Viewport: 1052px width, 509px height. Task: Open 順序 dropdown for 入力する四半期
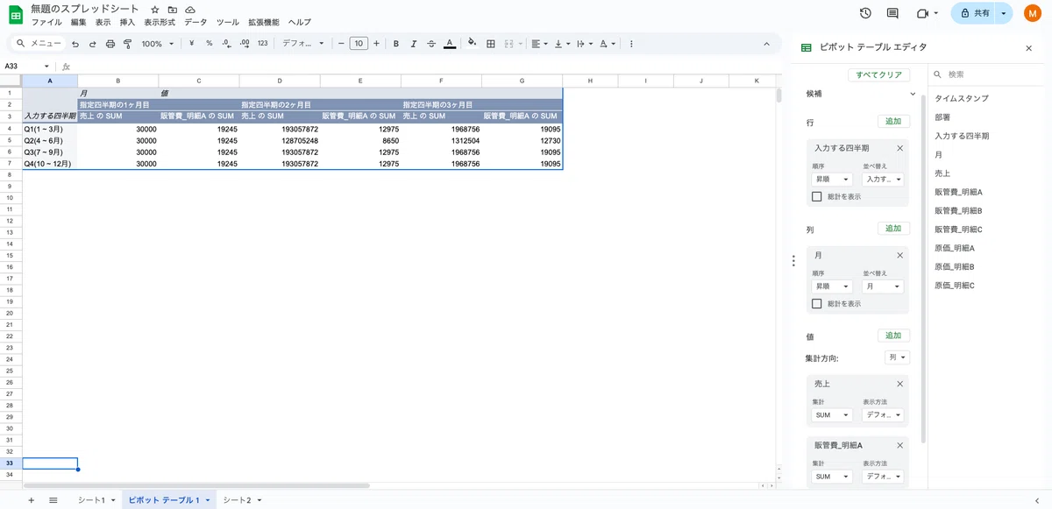(832, 179)
